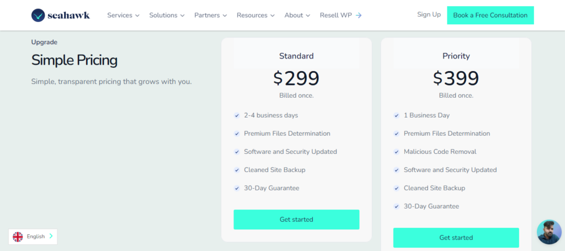Expand the Solutions dropdown menu
The width and height of the screenshot is (565, 251).
click(x=167, y=15)
